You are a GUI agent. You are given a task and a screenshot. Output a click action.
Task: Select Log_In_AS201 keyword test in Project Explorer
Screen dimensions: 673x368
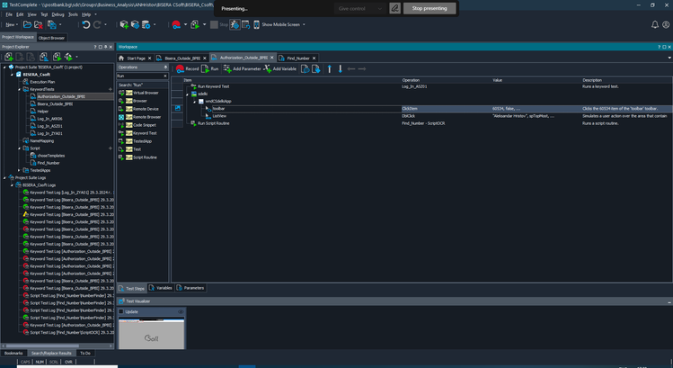click(x=50, y=126)
